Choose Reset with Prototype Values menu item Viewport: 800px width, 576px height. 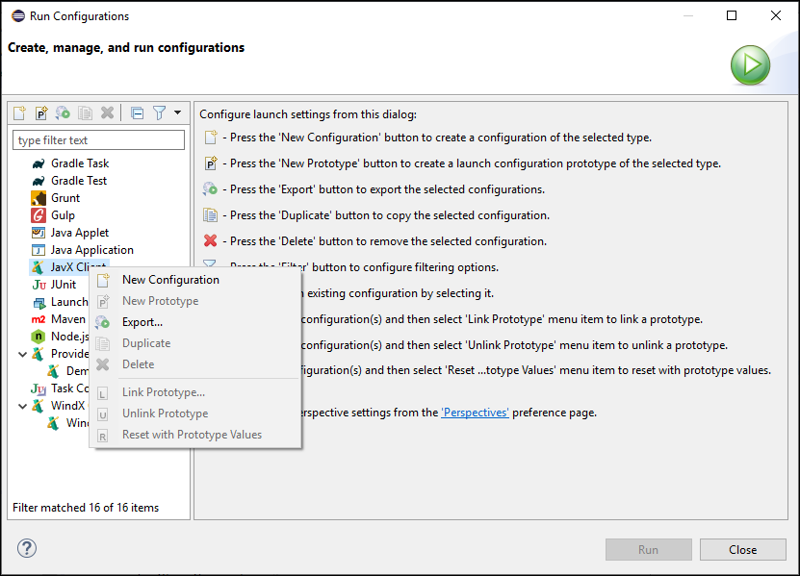[x=195, y=435]
